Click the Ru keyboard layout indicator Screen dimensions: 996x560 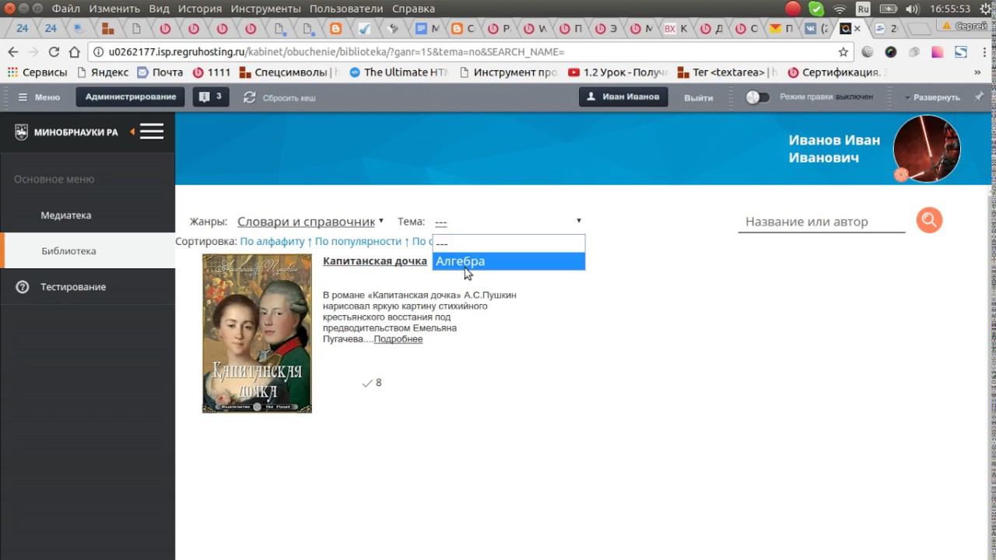(x=863, y=9)
